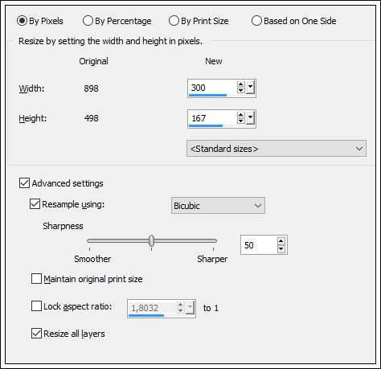The width and height of the screenshot is (381, 369).
Task: Click inside the new Width input field
Action: coord(212,88)
